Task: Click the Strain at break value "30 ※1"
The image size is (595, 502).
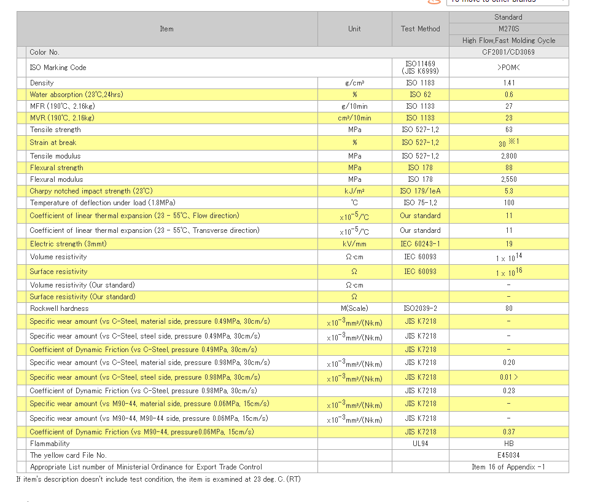Action: 509,143
